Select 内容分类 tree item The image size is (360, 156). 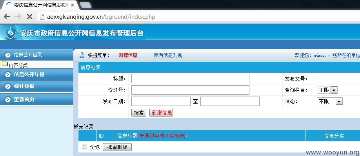[18, 65]
